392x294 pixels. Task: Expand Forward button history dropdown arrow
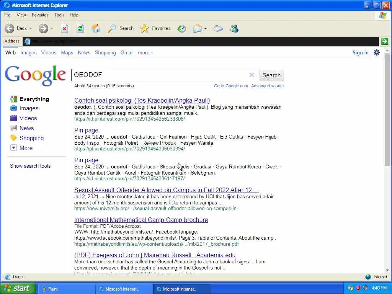pos(52,28)
